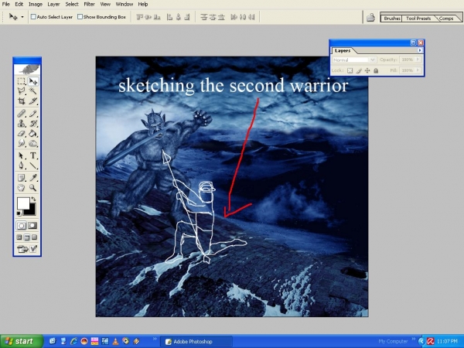Image resolution: width=464 pixels, height=348 pixels.
Task: Toggle Lock transparent pixels in Layers
Action: [350, 70]
